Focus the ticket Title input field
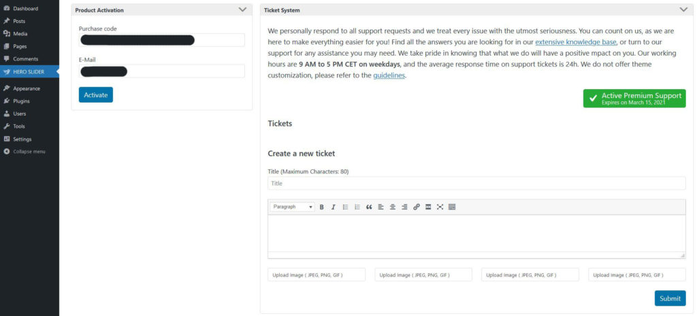Viewport: 697px width, 316px height. (476, 183)
